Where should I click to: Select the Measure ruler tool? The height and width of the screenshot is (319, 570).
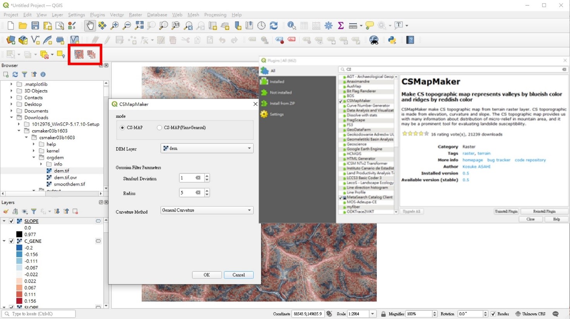[x=353, y=26]
